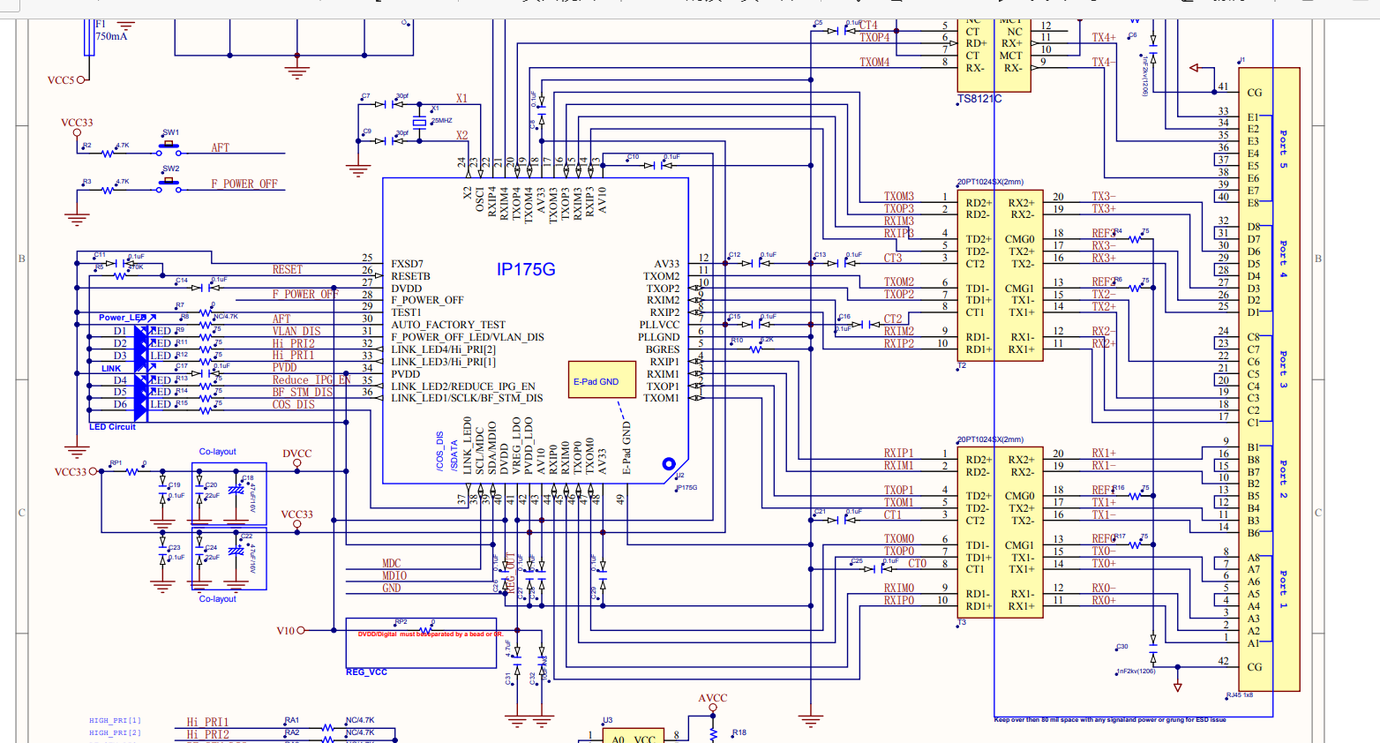
Task: Select the red Reduce_IPG_EN net label
Action: (311, 380)
